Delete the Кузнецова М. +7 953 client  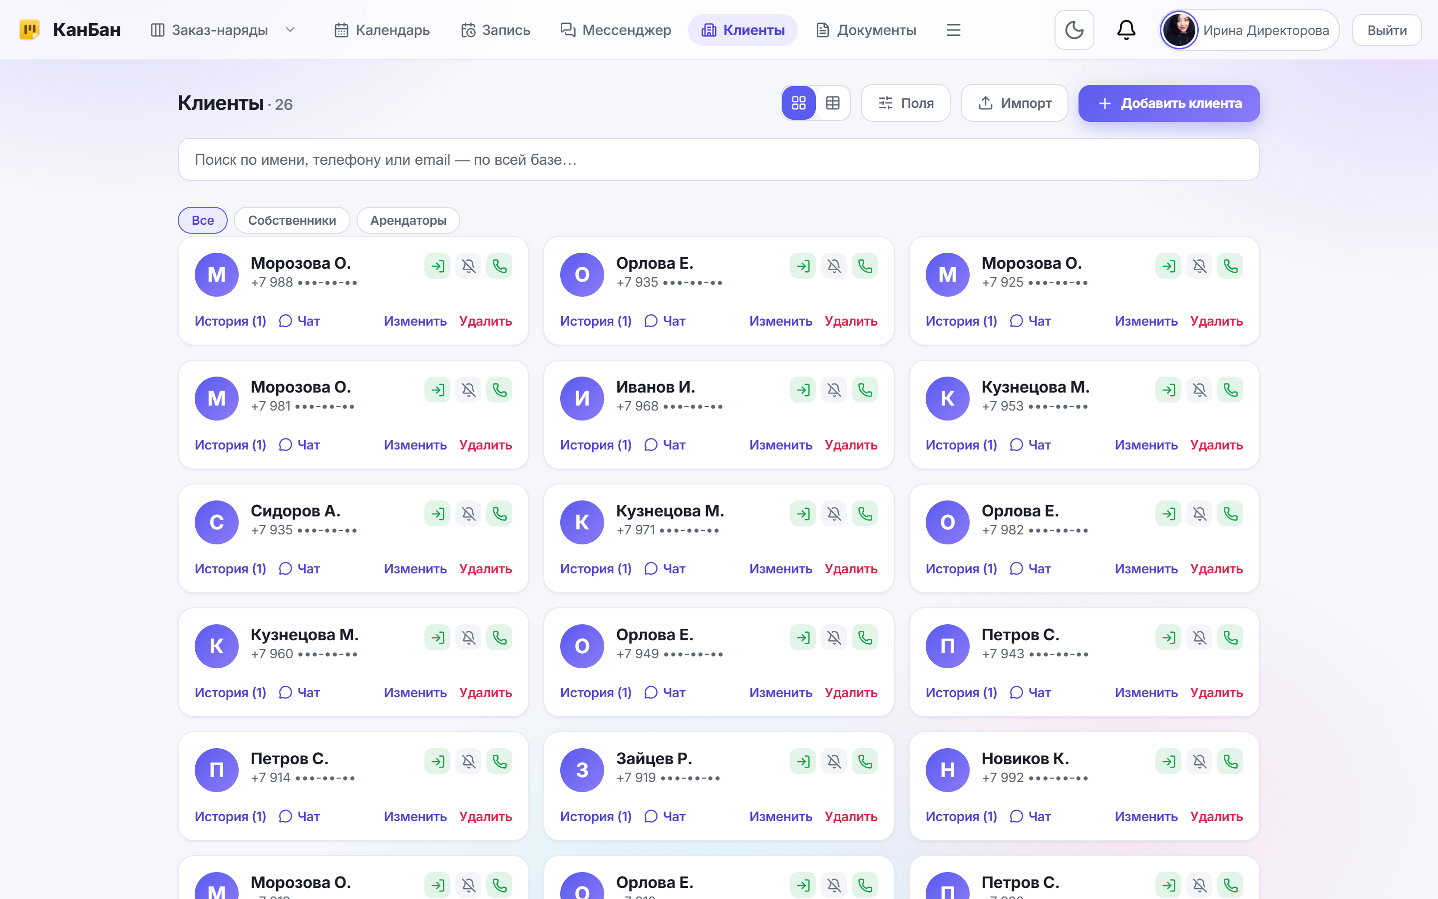1216,445
